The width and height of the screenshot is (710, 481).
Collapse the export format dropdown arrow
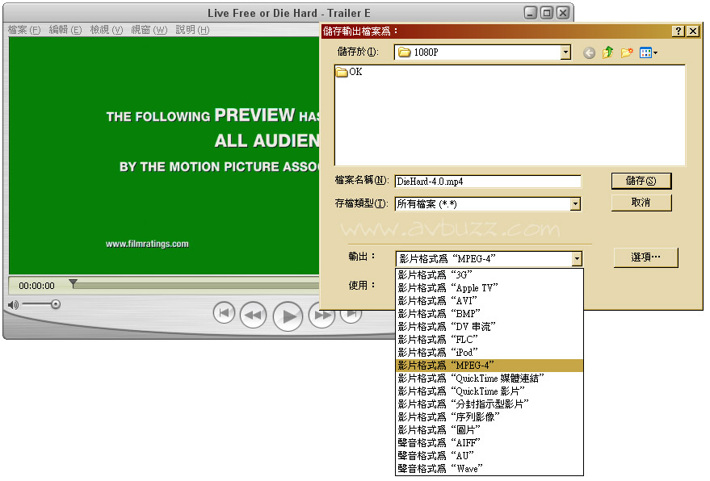[576, 259]
